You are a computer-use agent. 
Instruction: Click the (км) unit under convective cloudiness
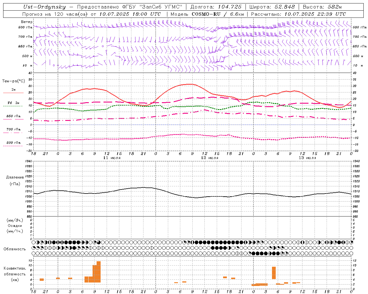[15, 280]
